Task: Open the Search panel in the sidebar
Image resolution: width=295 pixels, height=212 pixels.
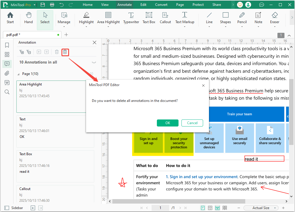Action: [x=7, y=92]
